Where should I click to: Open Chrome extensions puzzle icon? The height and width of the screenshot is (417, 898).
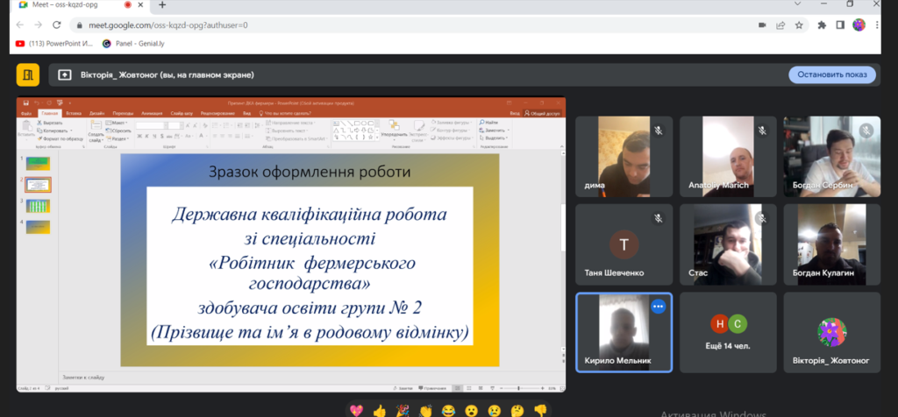(822, 25)
